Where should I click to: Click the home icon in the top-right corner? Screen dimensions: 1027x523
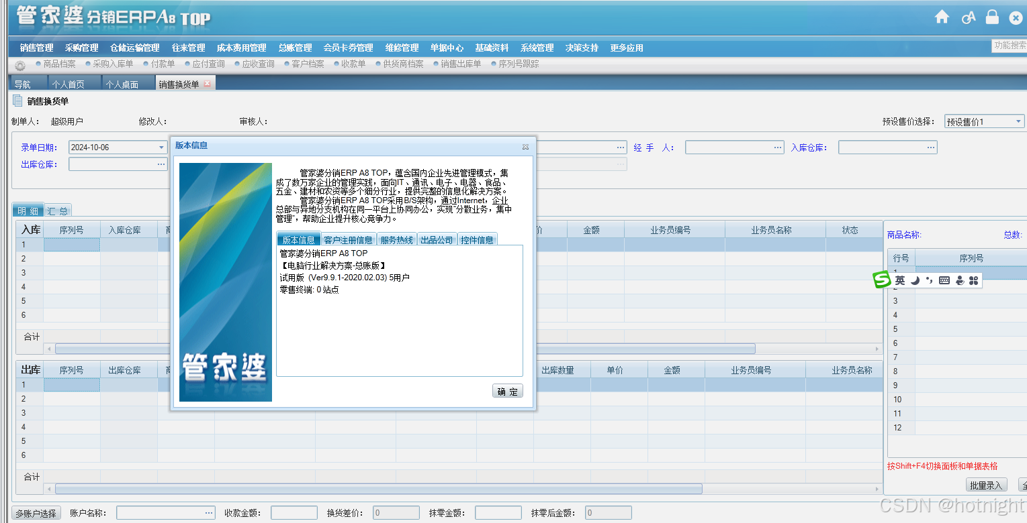942,17
